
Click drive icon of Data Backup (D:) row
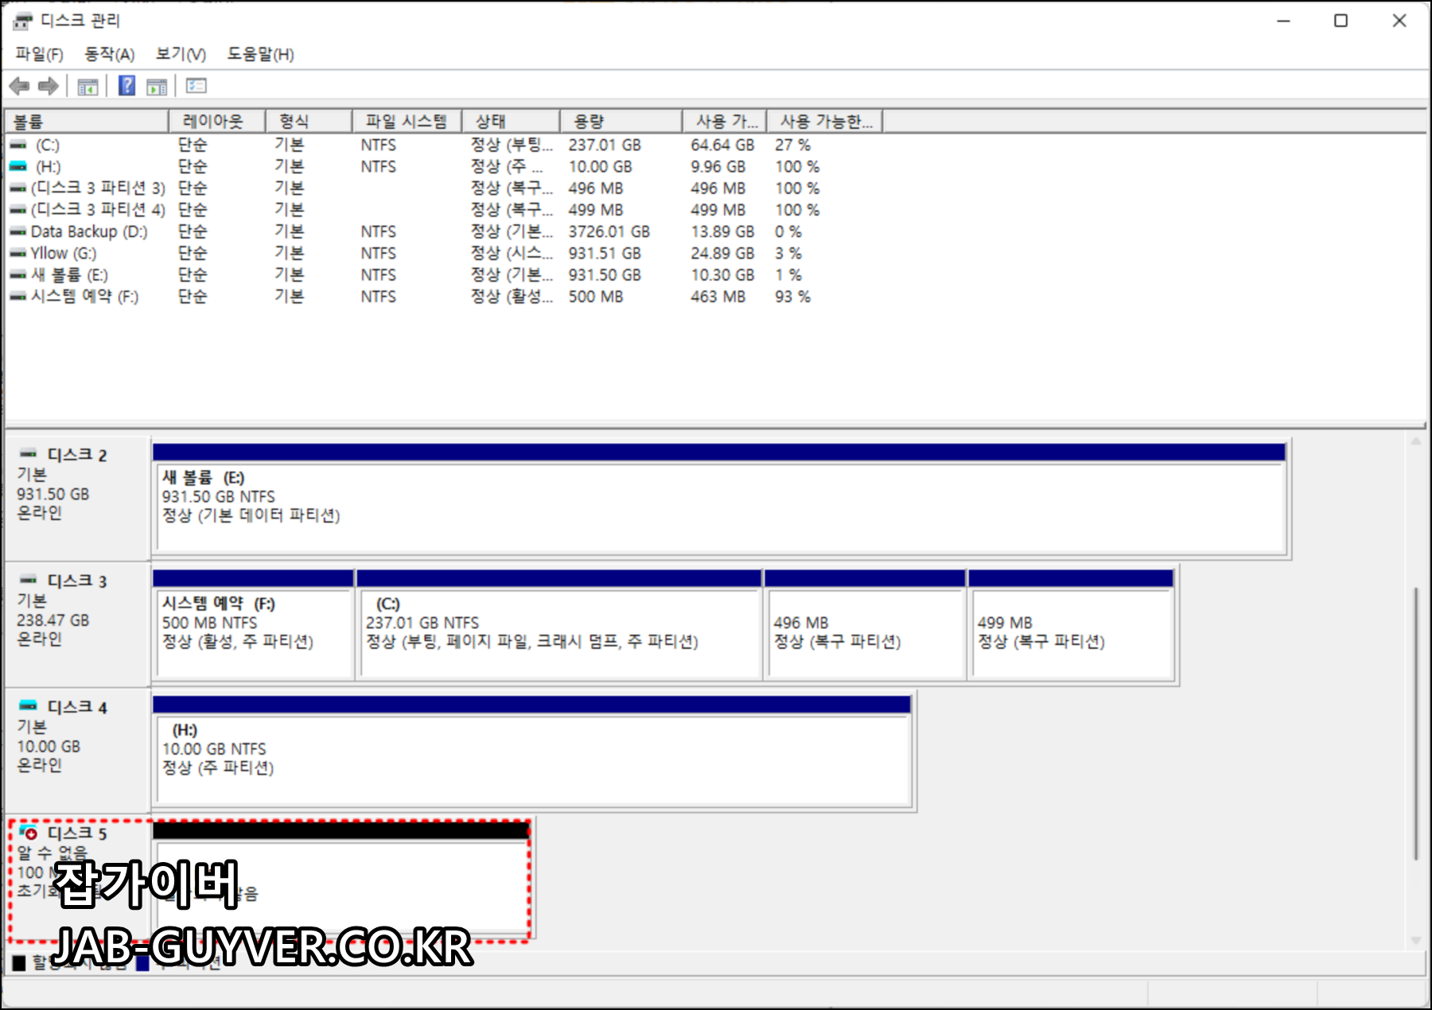tap(18, 232)
